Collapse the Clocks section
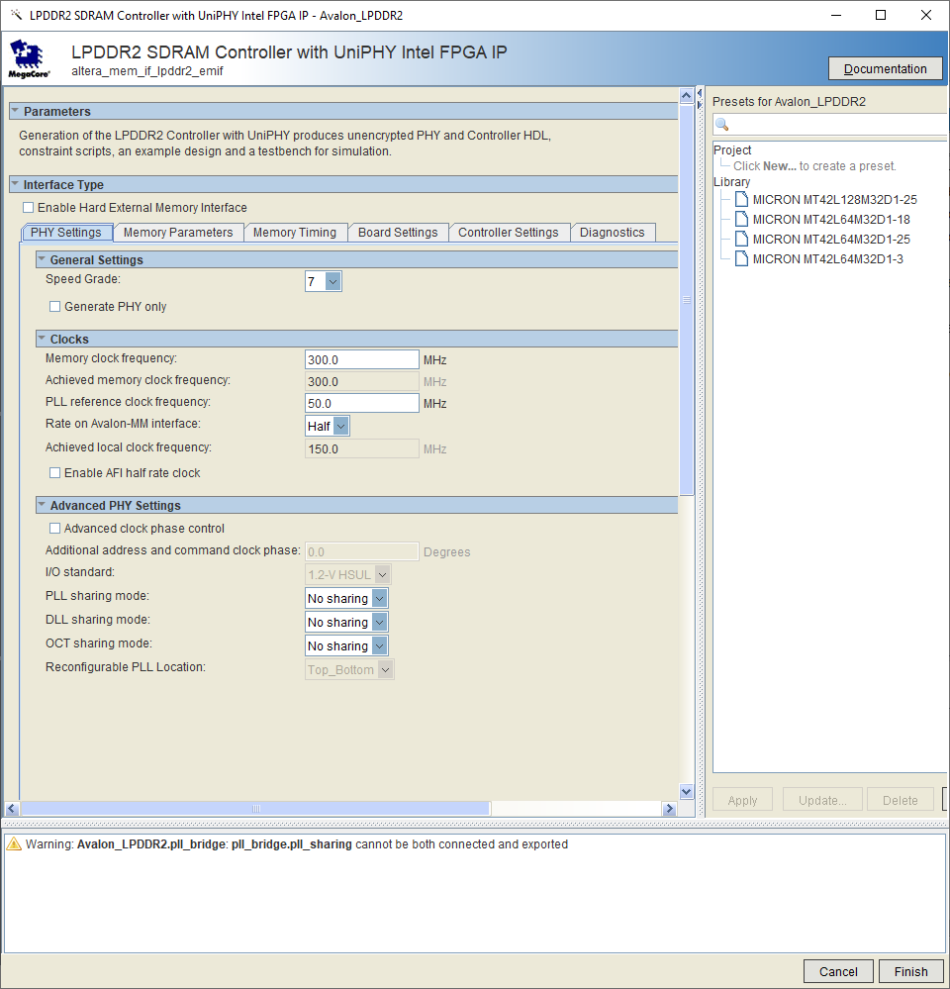This screenshot has width=950, height=989. pyautogui.click(x=42, y=339)
